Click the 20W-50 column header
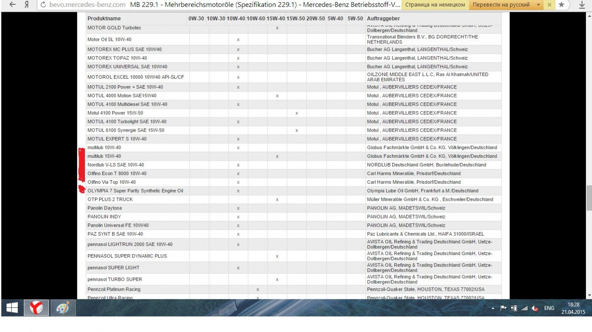 click(x=316, y=19)
